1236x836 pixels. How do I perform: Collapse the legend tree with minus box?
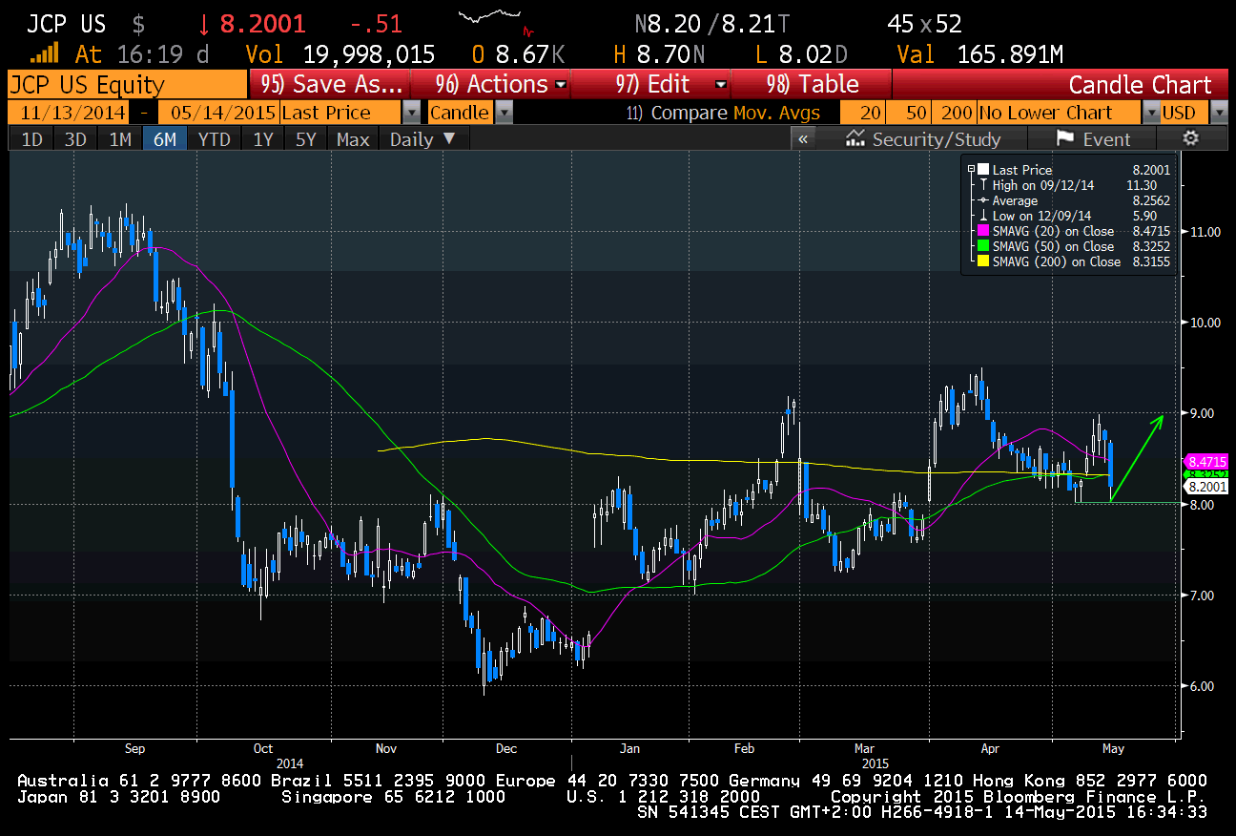[971, 170]
